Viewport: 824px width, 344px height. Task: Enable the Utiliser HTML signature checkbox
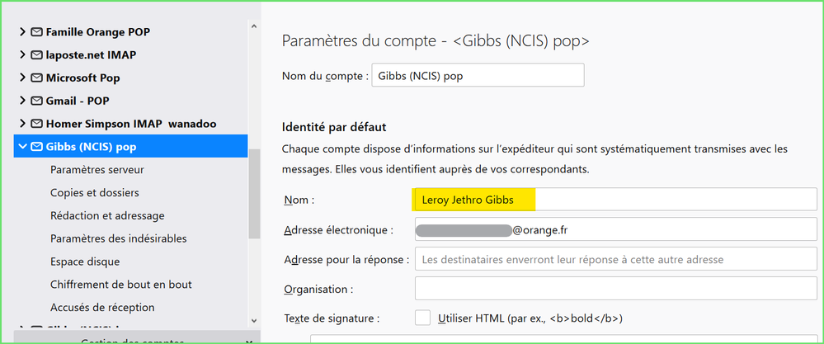click(423, 318)
